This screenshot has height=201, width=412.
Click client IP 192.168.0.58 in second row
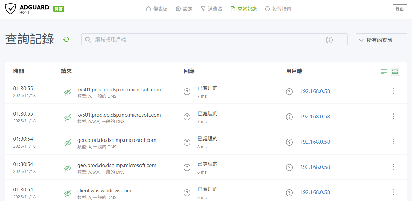pyautogui.click(x=315, y=117)
